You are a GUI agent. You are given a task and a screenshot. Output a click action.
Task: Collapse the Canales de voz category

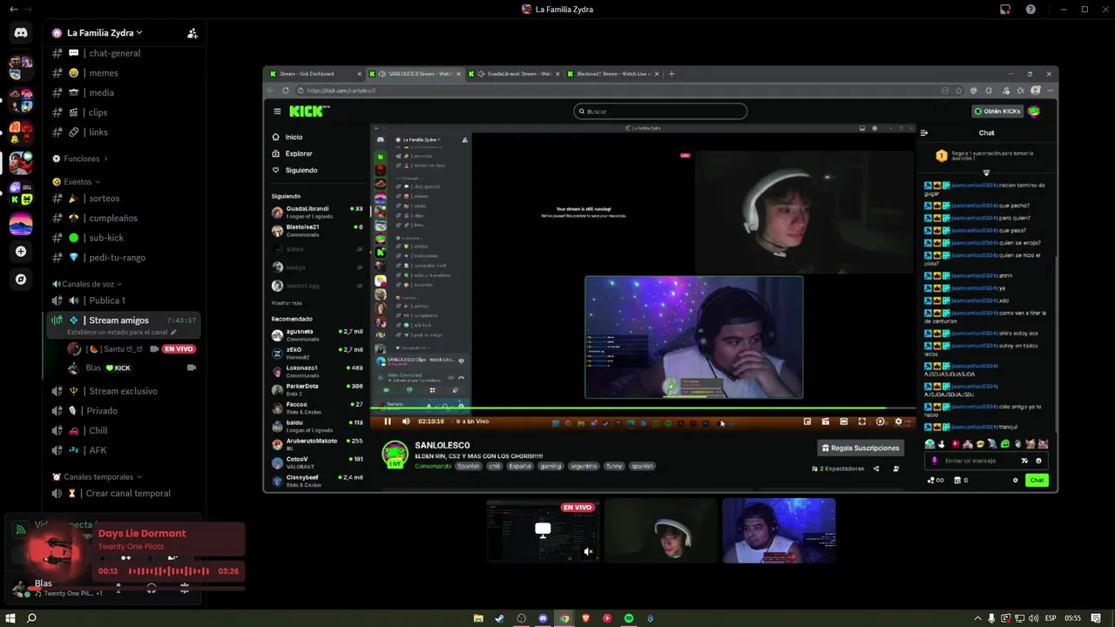tap(87, 284)
